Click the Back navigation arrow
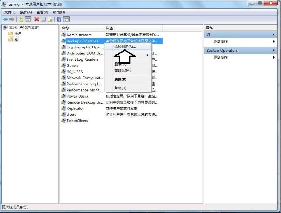Image resolution: width=281 pixels, height=213 pixels. point(5,19)
